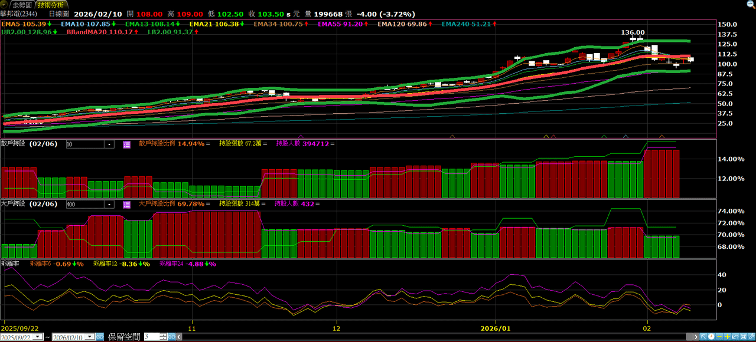
Task: Click the undo arrow icon in bottom toolbar
Action: click(x=735, y=337)
